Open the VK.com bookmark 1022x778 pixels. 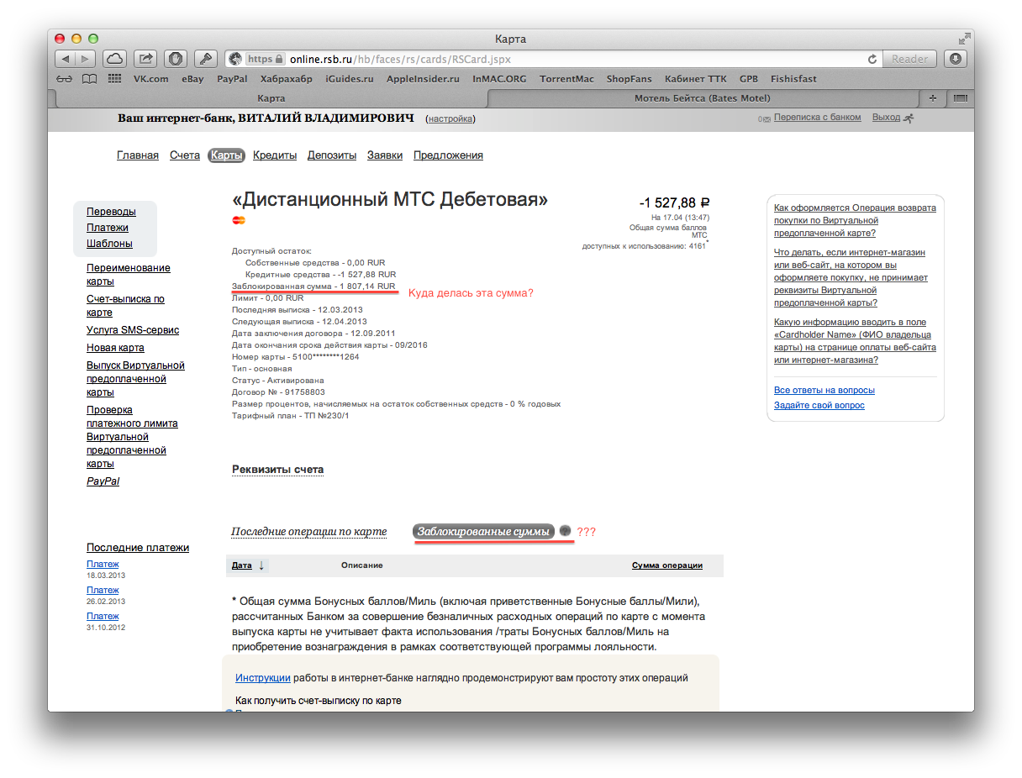point(151,79)
